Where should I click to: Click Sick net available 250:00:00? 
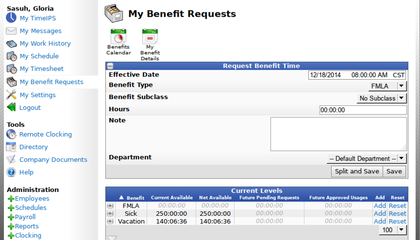pos(215,214)
